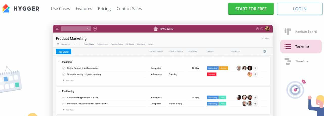324x116 pixels.
Task: Focus the search field in app bar
Action: pos(76,29)
